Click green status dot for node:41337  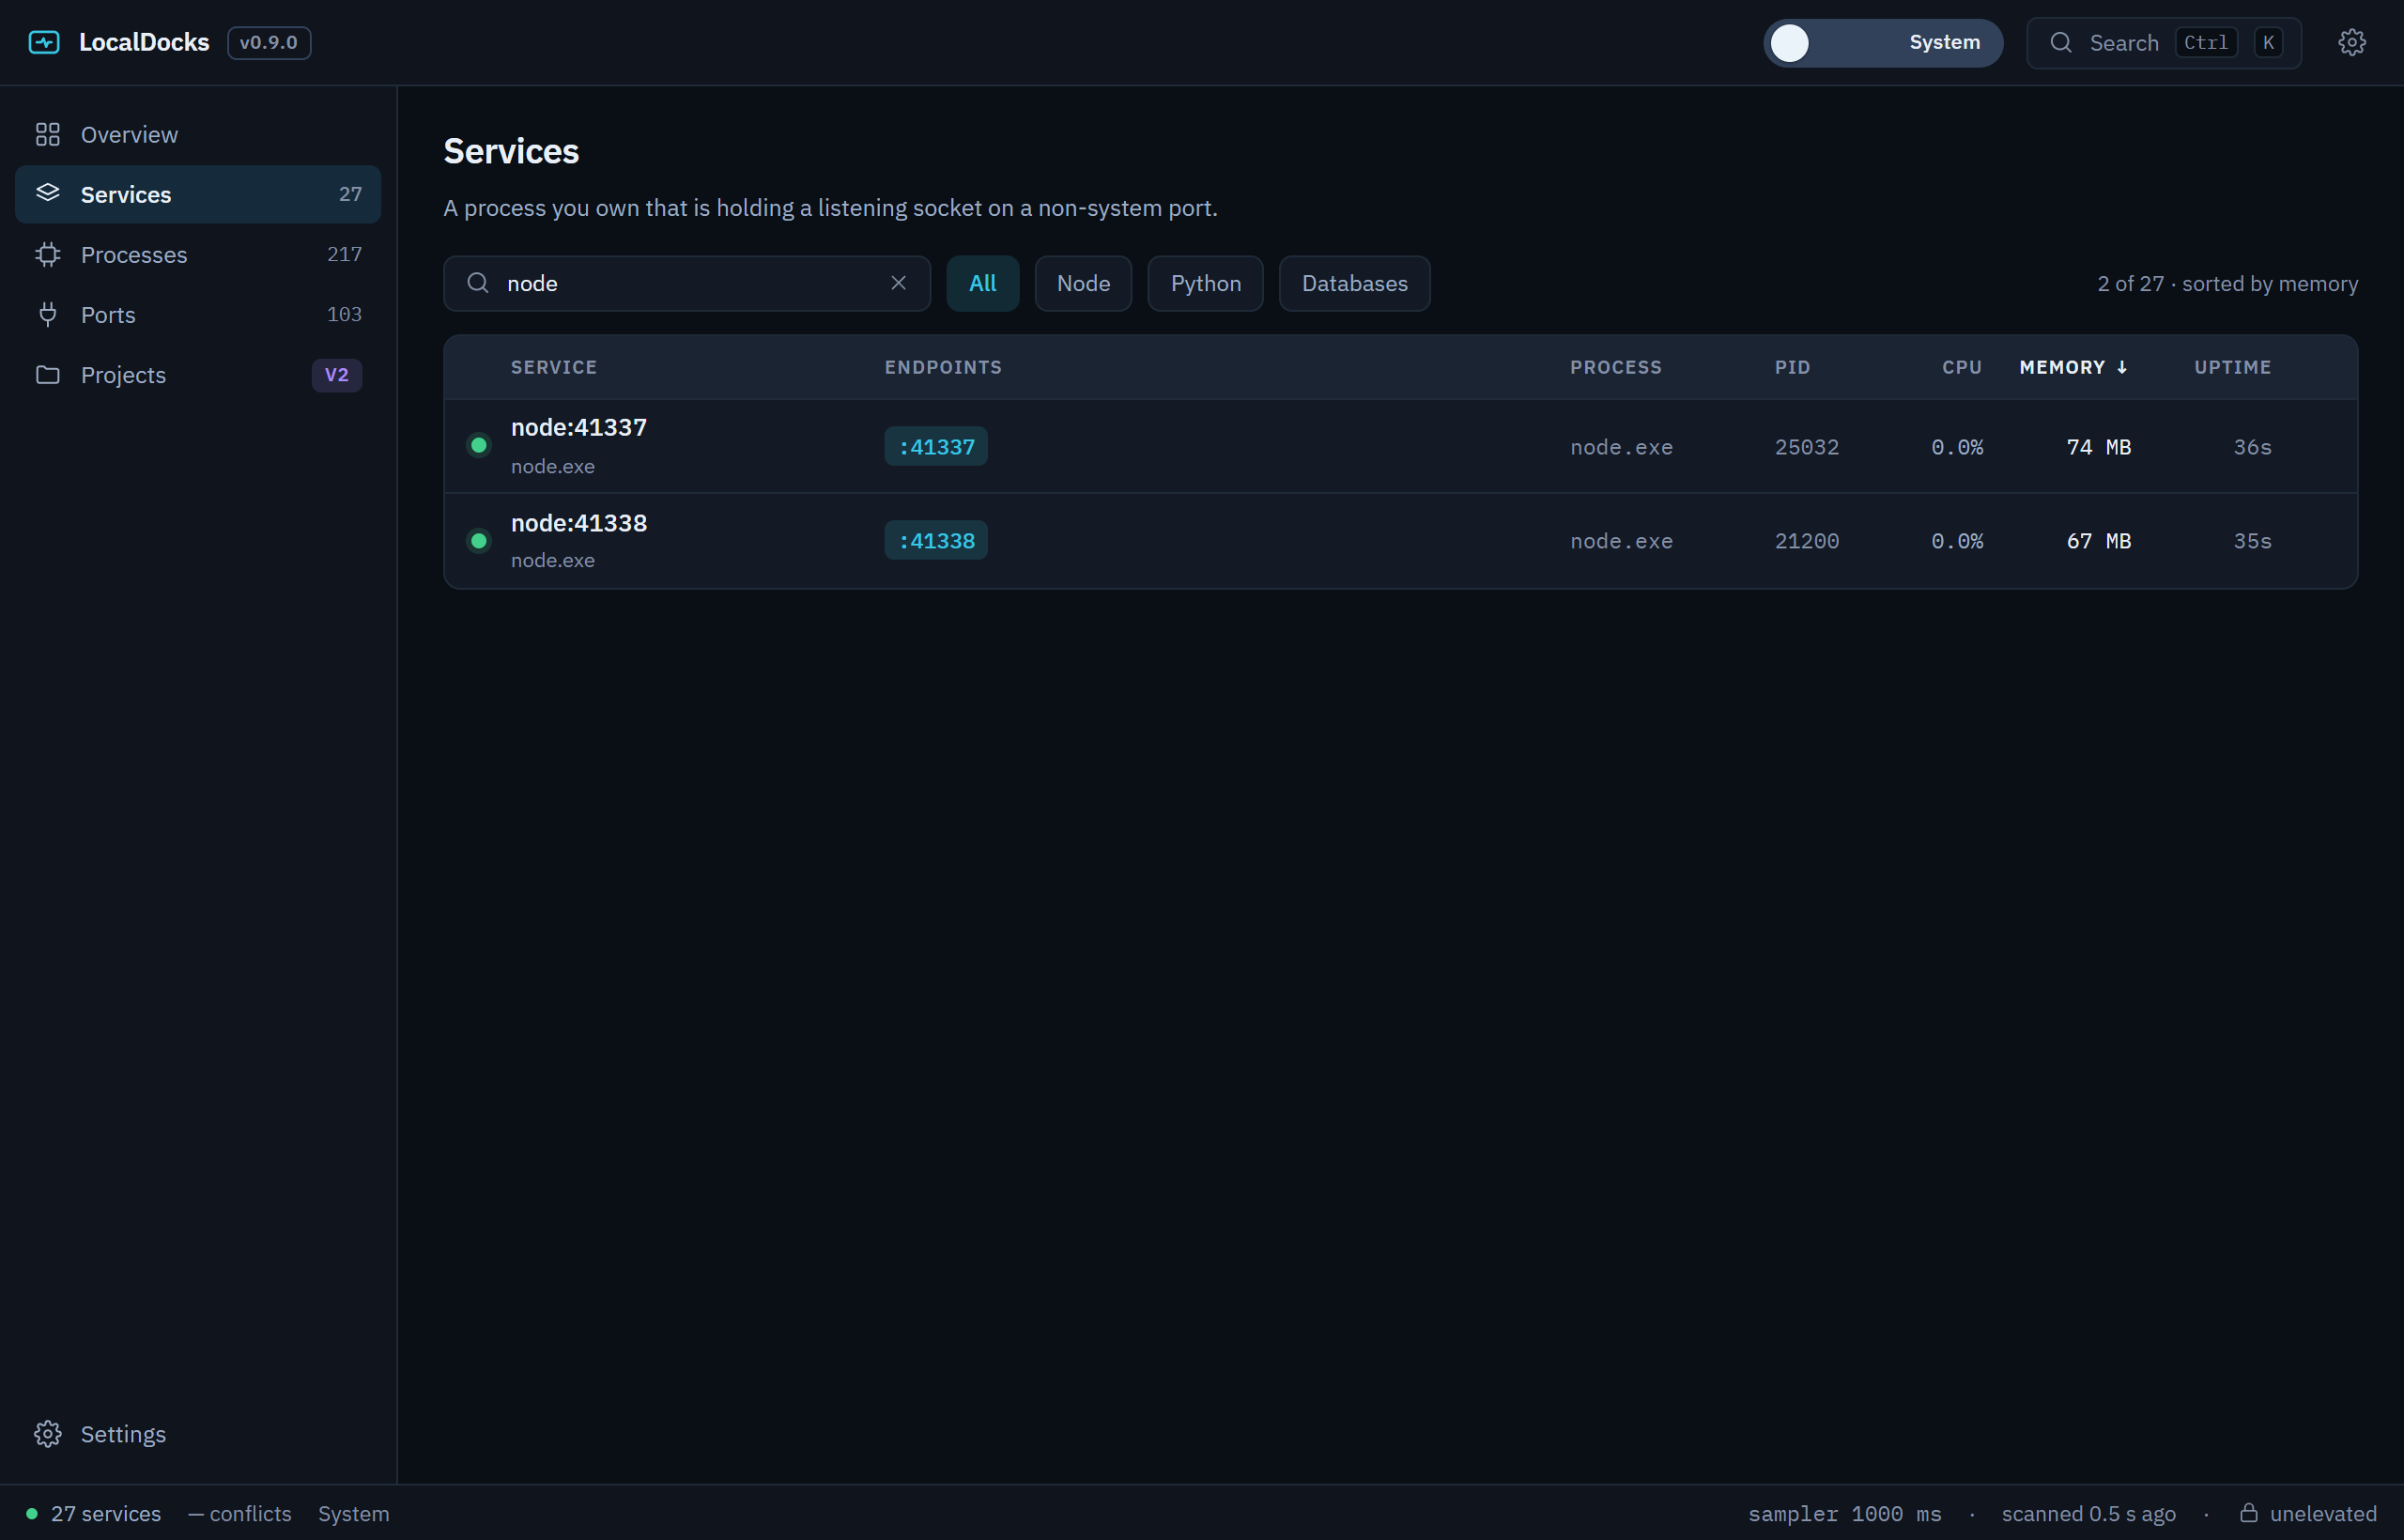(x=479, y=445)
